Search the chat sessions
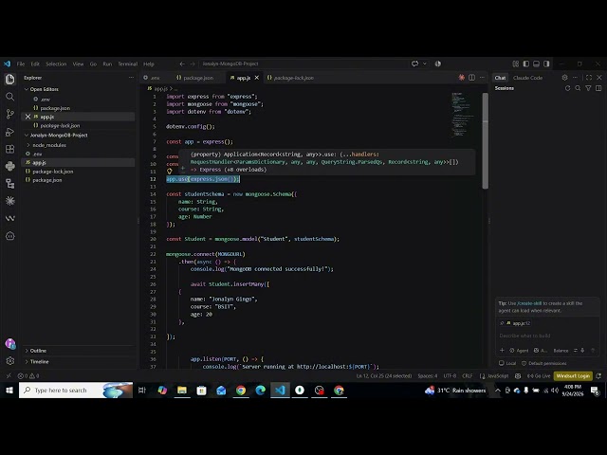The width and height of the screenshot is (607, 455). [x=578, y=88]
